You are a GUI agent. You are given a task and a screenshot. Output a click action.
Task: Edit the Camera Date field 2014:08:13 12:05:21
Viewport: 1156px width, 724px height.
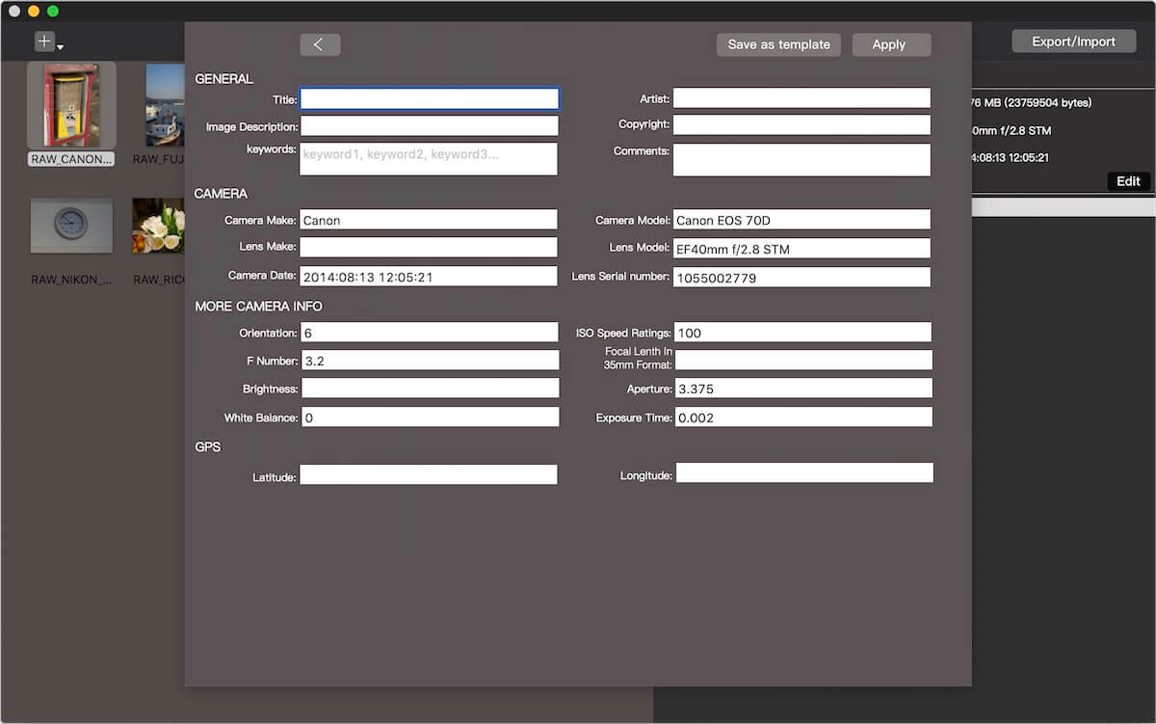[x=429, y=276]
